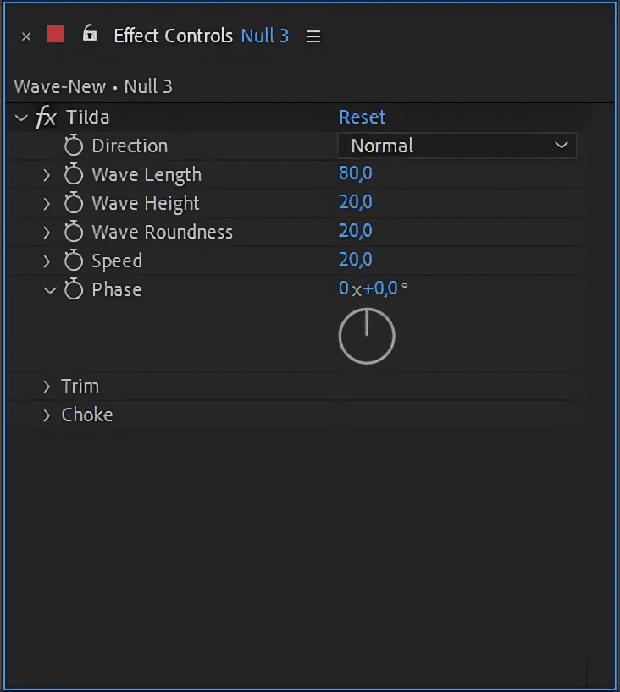This screenshot has height=692, width=620.
Task: Collapse the Phase property
Action: [x=49, y=290]
